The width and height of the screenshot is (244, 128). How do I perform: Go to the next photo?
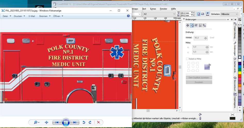75,122
